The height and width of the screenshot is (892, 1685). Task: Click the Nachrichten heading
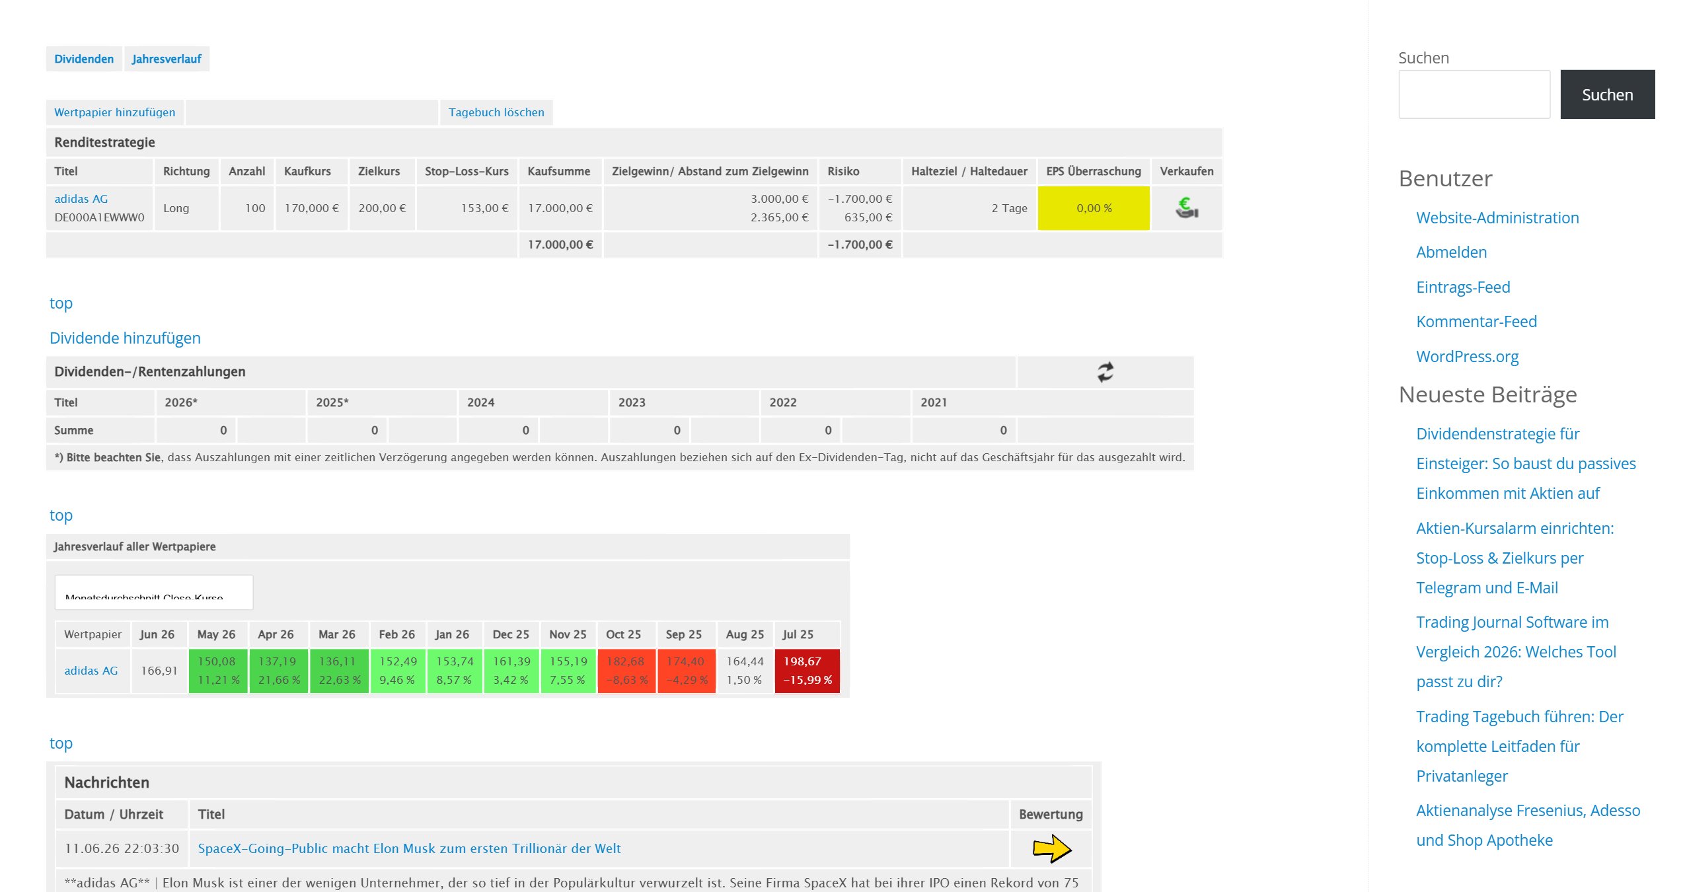(107, 783)
